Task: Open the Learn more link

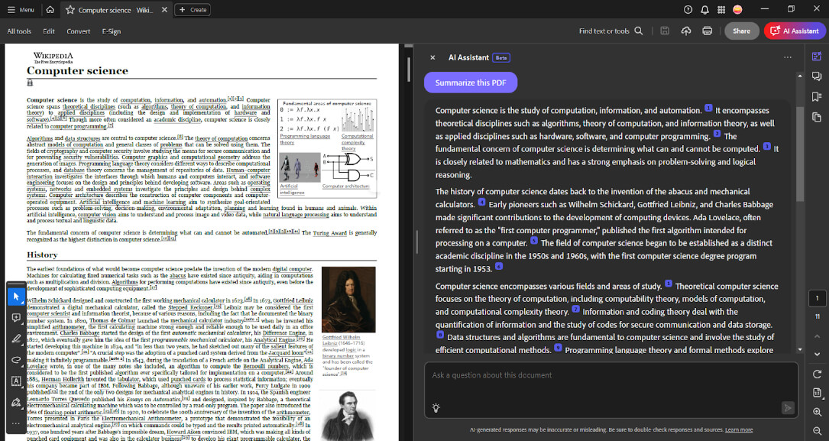Action: (739, 430)
